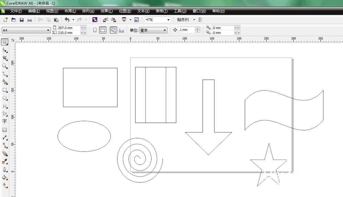Select the Rectangle tool
The width and height of the screenshot is (343, 197).
pos(5,90)
